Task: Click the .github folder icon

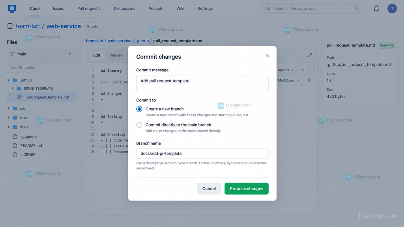Action: coord(15,80)
